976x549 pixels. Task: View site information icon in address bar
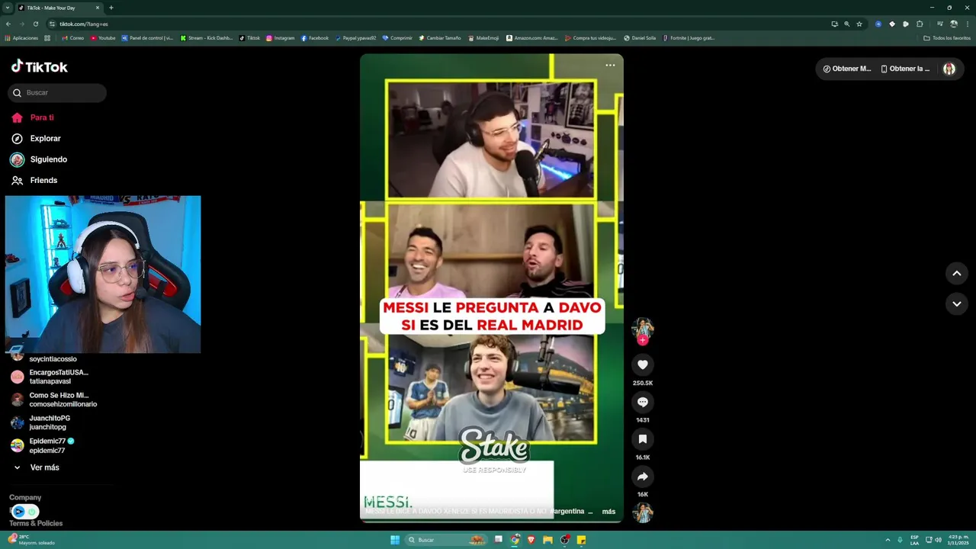53,24
